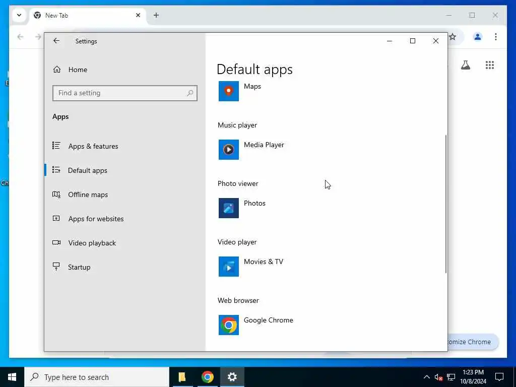Open Chrome's tab search dropdown arrow
Viewport: 516px width, 387px height.
click(19, 15)
